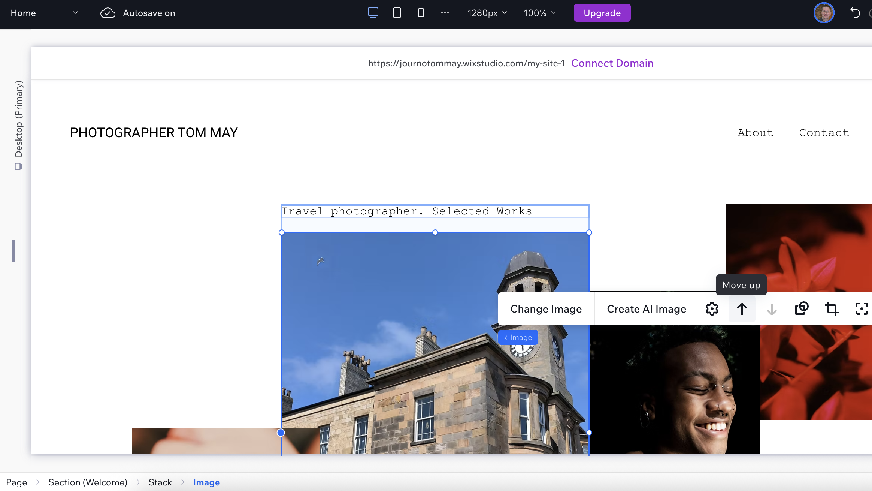
Task: Undo the last action
Action: (855, 13)
